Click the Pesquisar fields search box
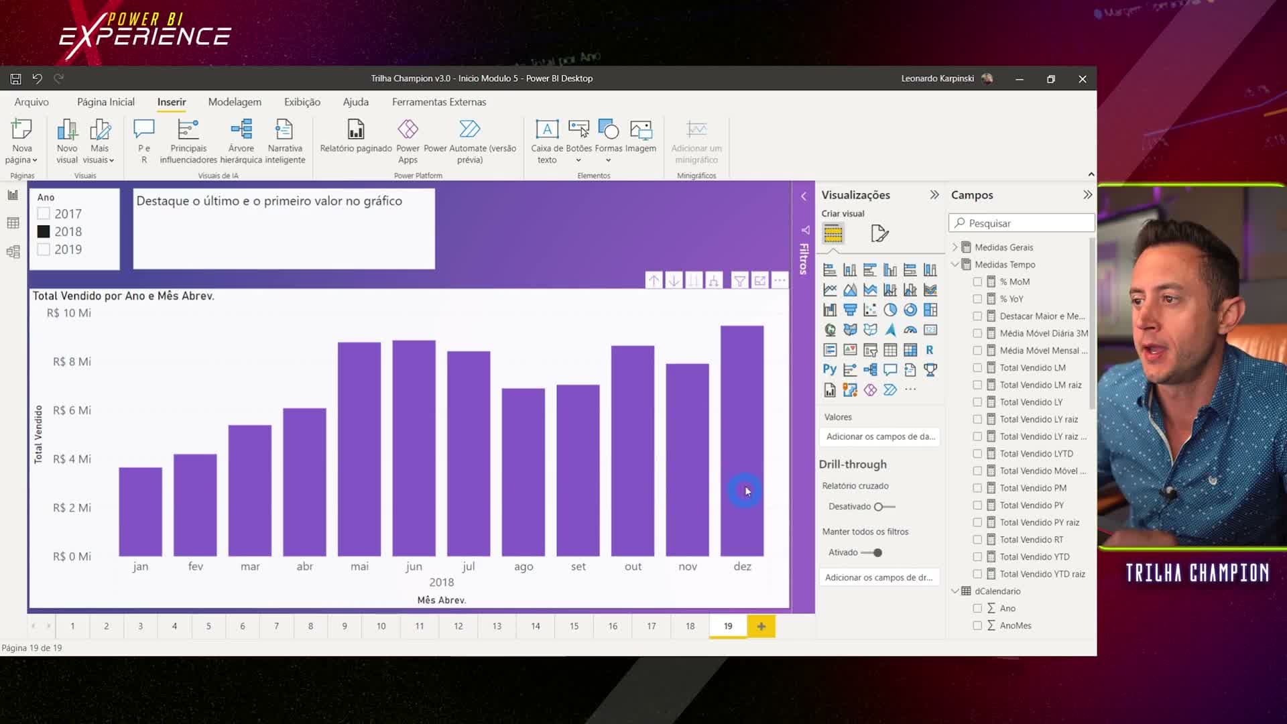The image size is (1287, 724). click(1022, 223)
